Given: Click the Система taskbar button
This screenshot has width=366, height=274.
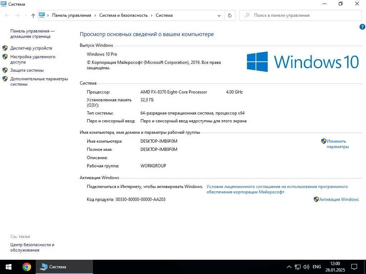Looking at the screenshot, I should pos(64,267).
